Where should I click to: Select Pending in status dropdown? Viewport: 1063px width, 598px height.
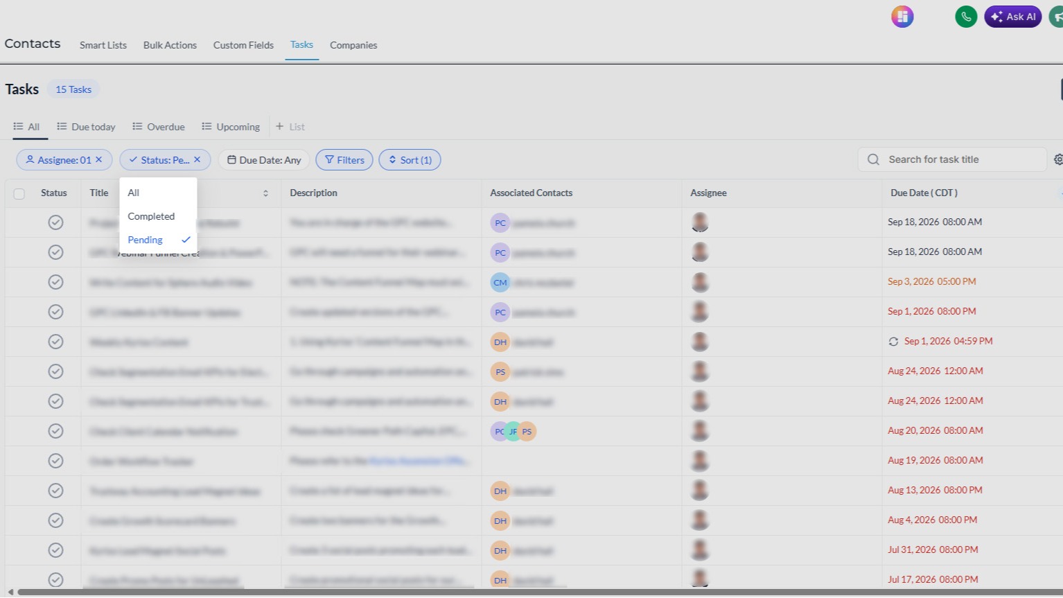pyautogui.click(x=158, y=240)
